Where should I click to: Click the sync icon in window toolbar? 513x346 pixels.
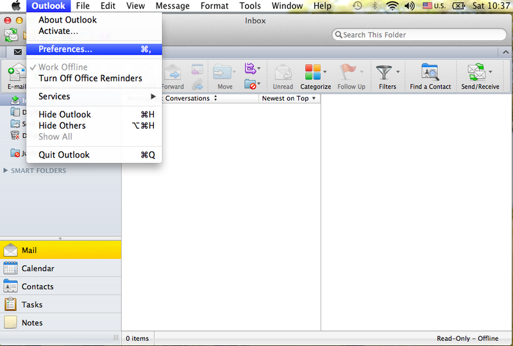pos(11,35)
